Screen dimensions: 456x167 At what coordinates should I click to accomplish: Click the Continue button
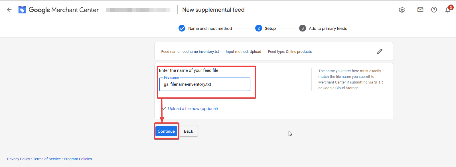(166, 131)
